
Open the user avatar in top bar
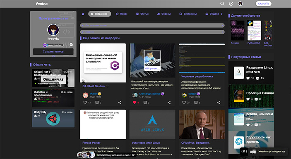(240, 4)
